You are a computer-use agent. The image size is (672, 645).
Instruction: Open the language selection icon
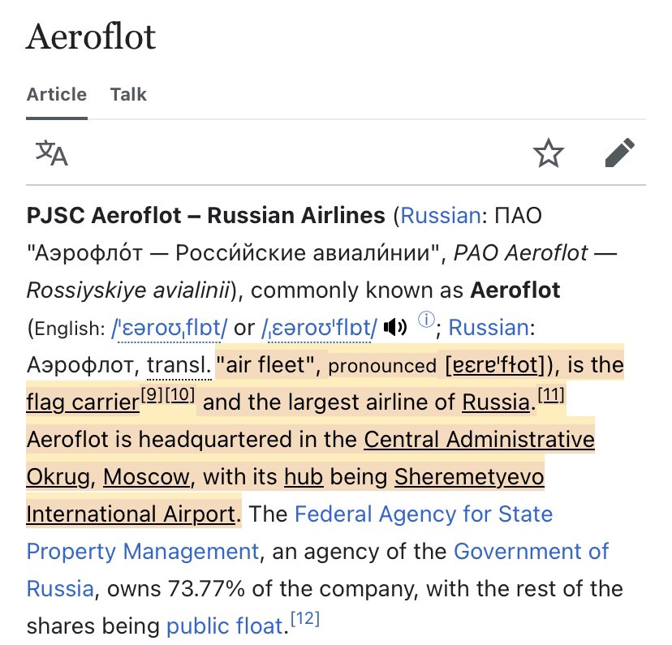point(51,153)
